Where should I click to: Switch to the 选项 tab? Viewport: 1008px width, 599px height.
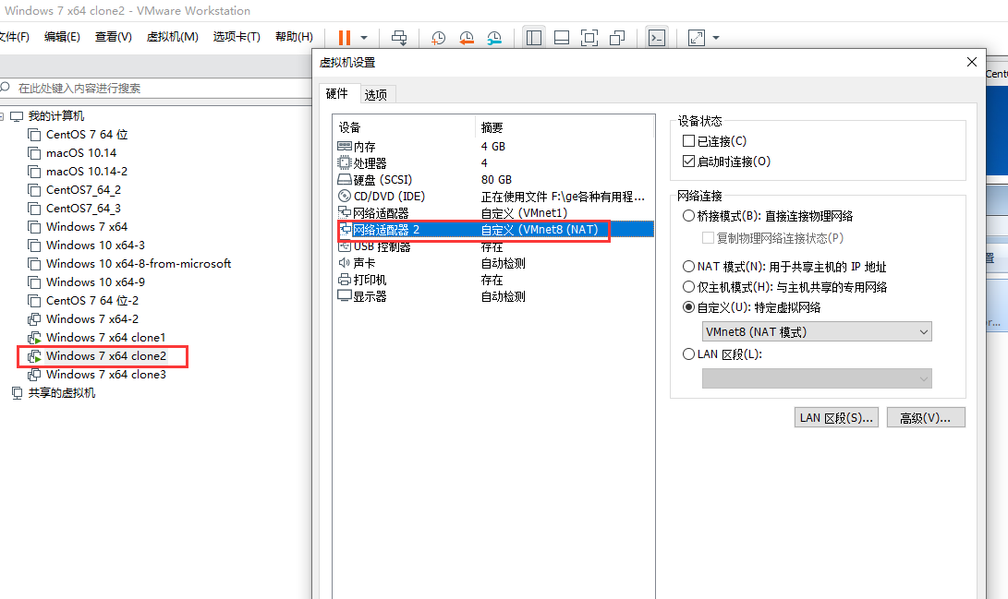pos(376,95)
